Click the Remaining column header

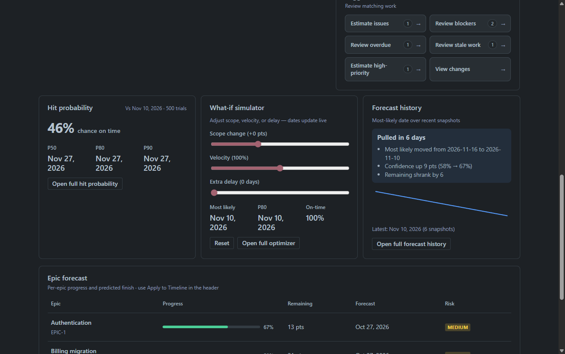pos(300,304)
